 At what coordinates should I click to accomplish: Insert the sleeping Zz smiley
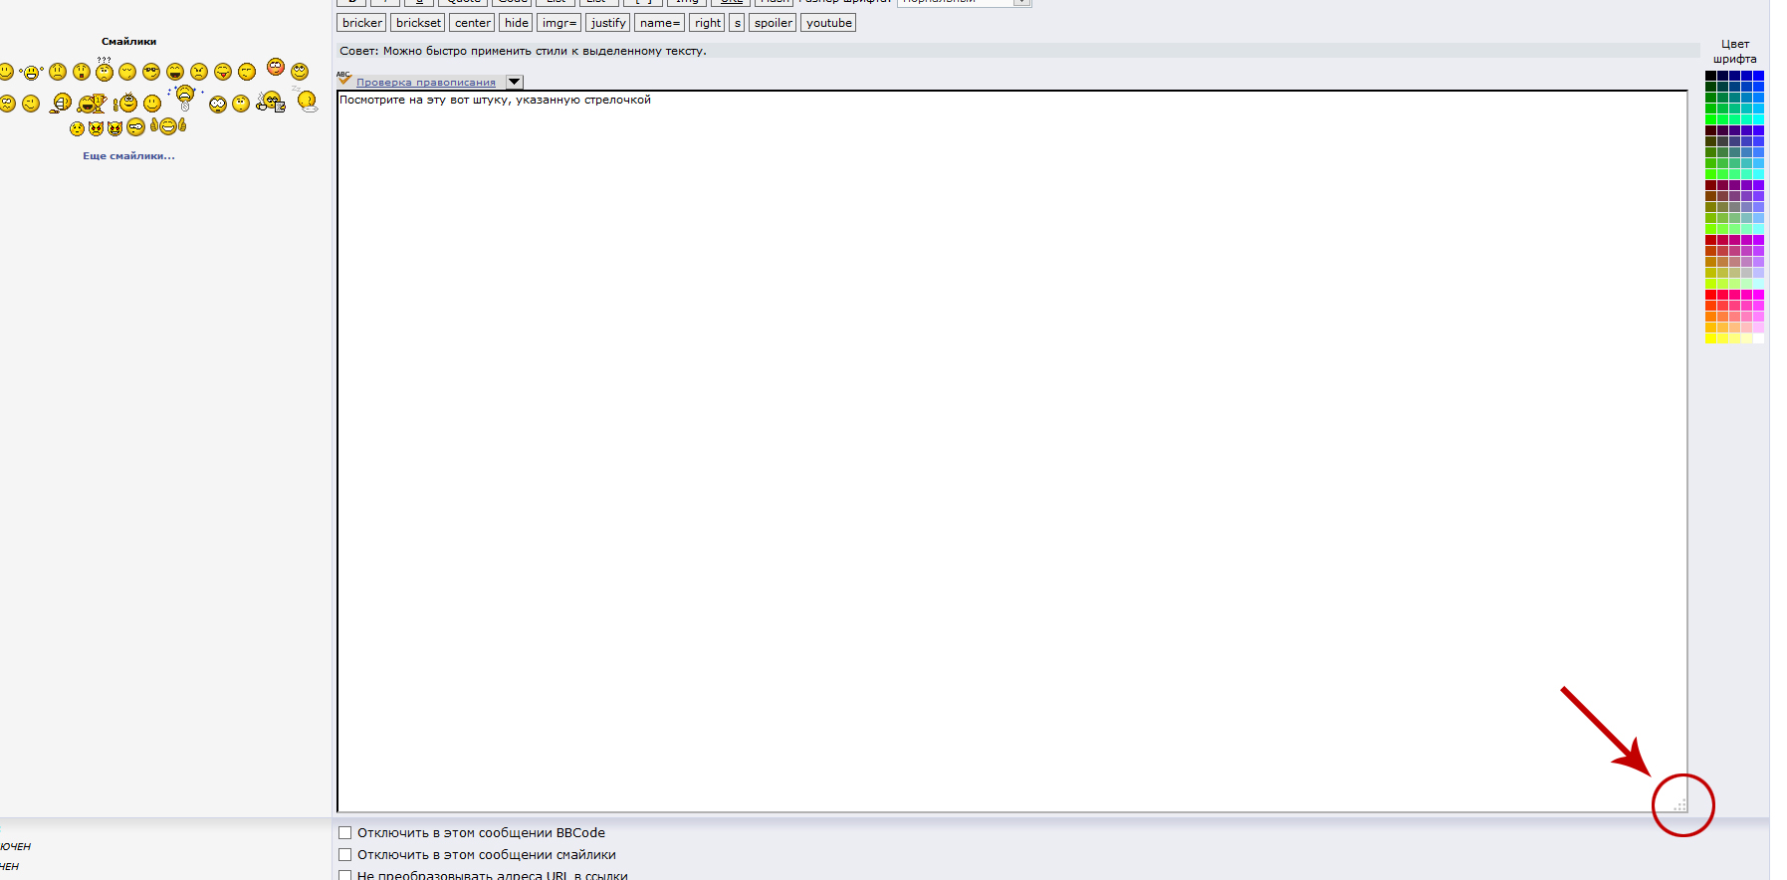pos(307,100)
